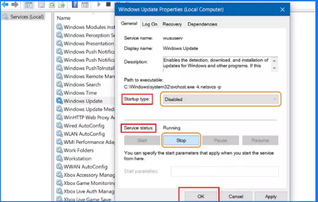318x202 pixels.
Task: Click inside the Description text box
Action: coord(217,64)
